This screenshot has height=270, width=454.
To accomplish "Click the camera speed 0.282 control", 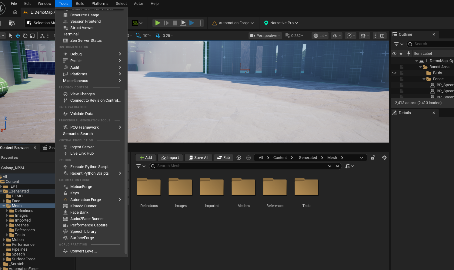I will click(x=294, y=35).
